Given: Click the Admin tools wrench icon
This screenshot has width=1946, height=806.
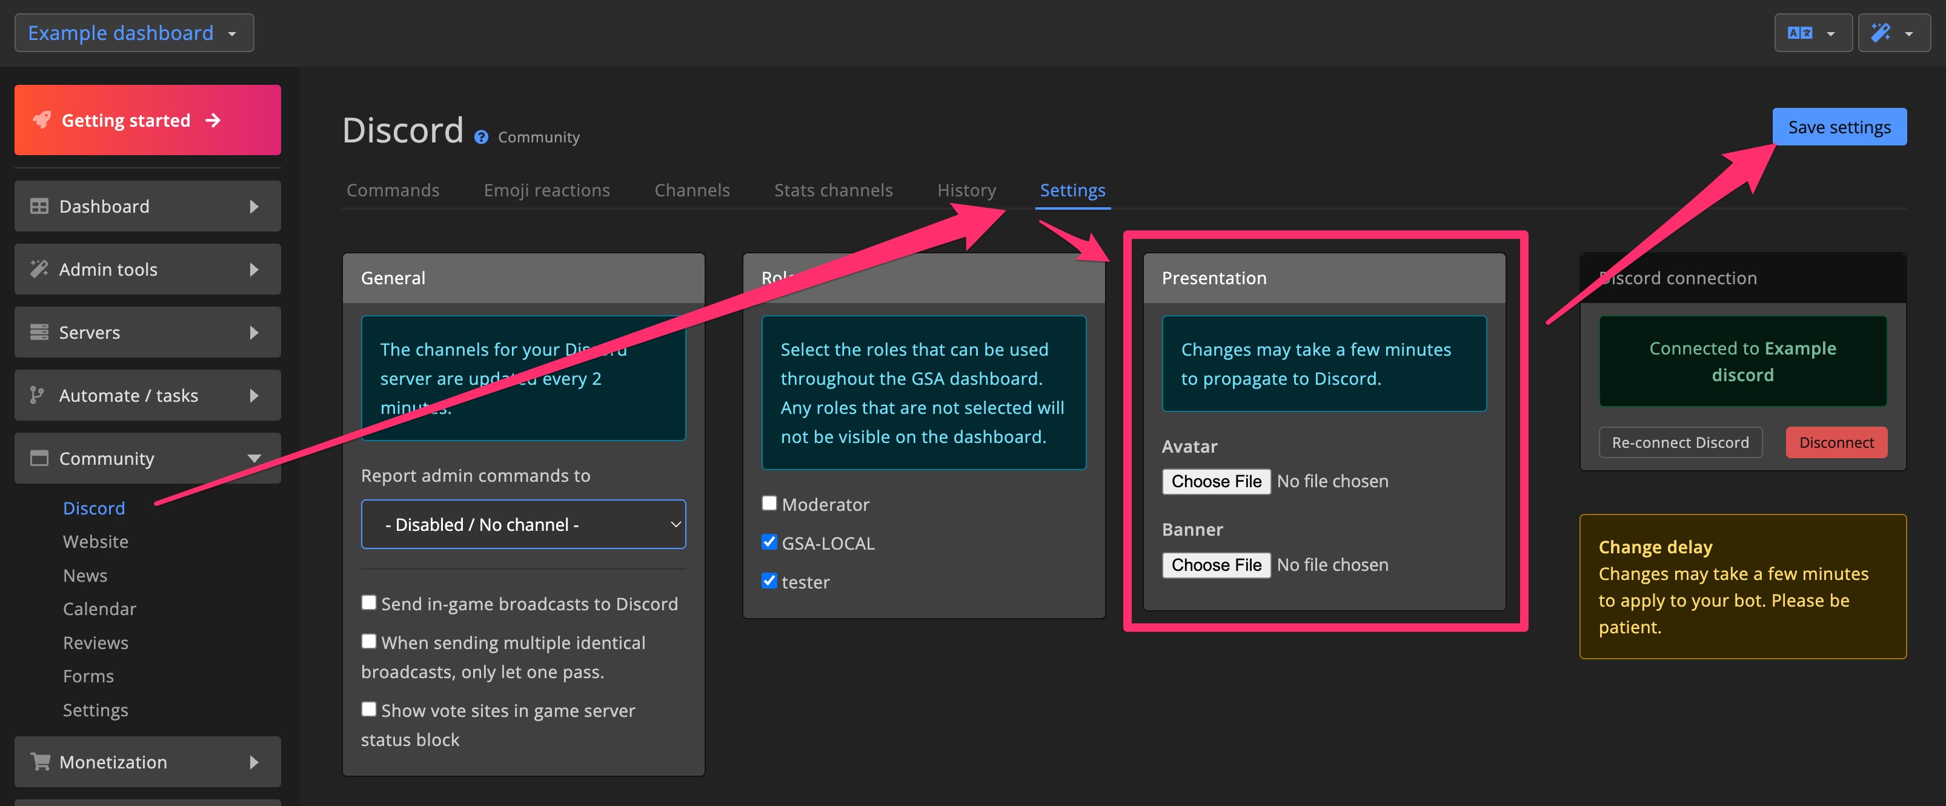Looking at the screenshot, I should tap(39, 269).
